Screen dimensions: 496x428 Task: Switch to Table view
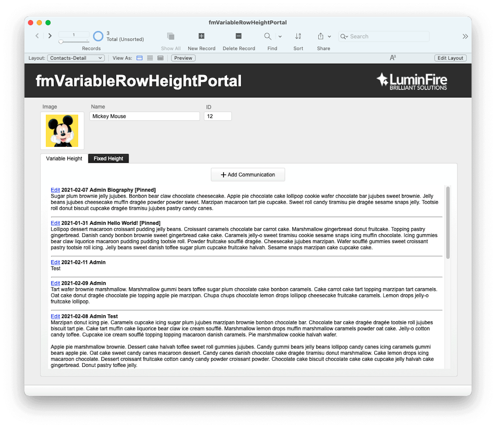(160, 58)
